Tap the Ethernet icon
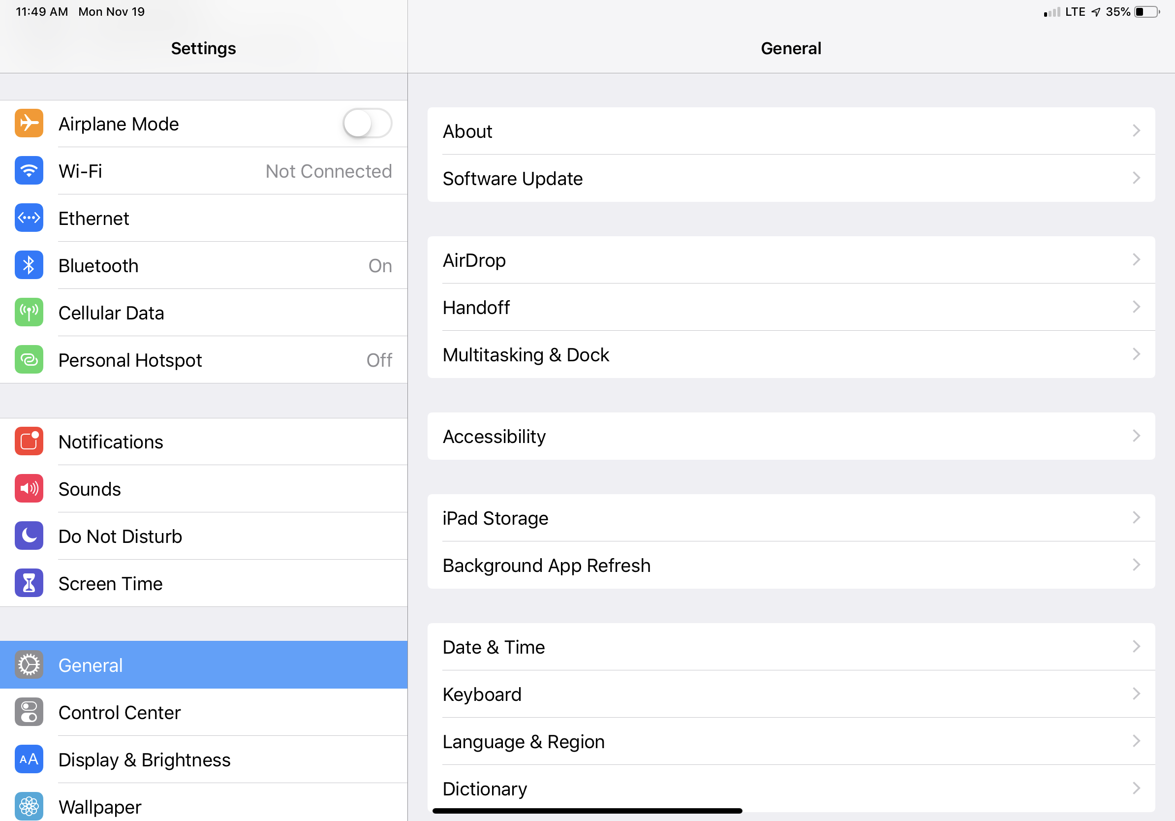 pos(29,218)
